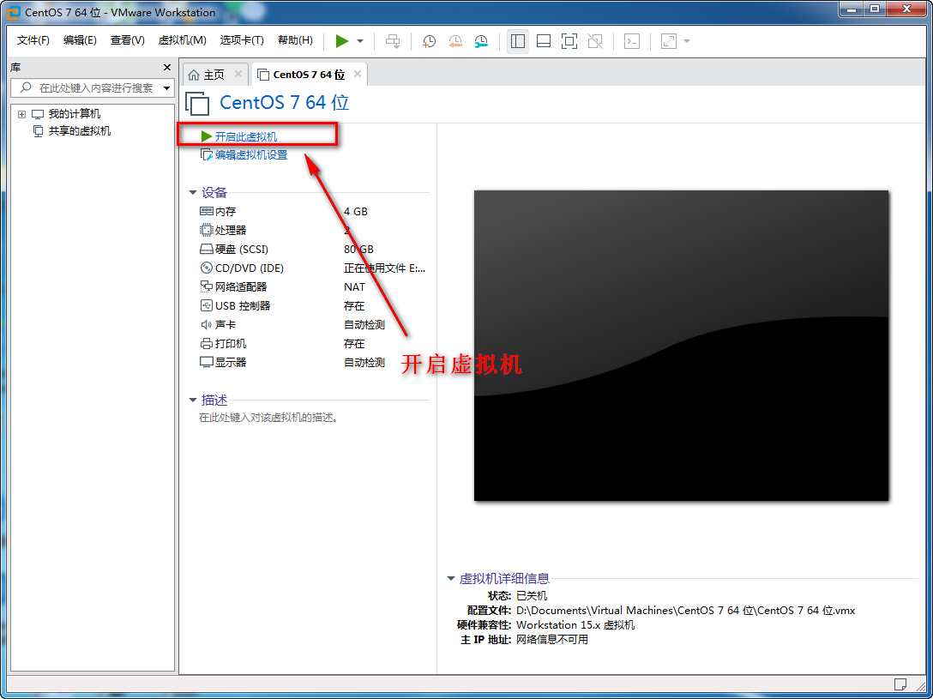This screenshot has height=699, width=933.
Task: Revert to snapshot using the orange clock icon
Action: tap(455, 41)
